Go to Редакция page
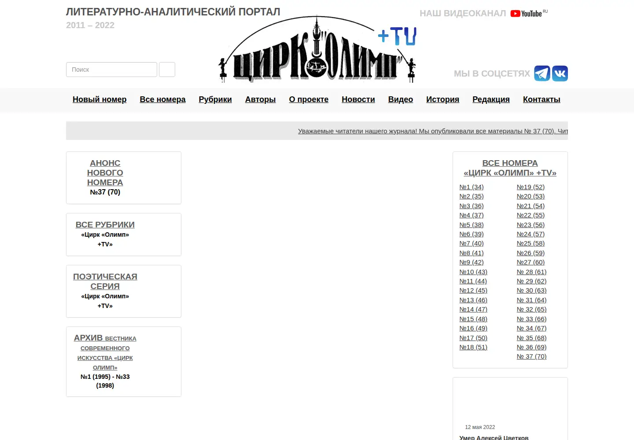This screenshot has width=634, height=440. (491, 99)
